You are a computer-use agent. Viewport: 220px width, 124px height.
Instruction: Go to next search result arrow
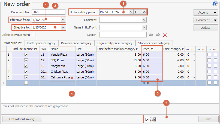point(158,35)
